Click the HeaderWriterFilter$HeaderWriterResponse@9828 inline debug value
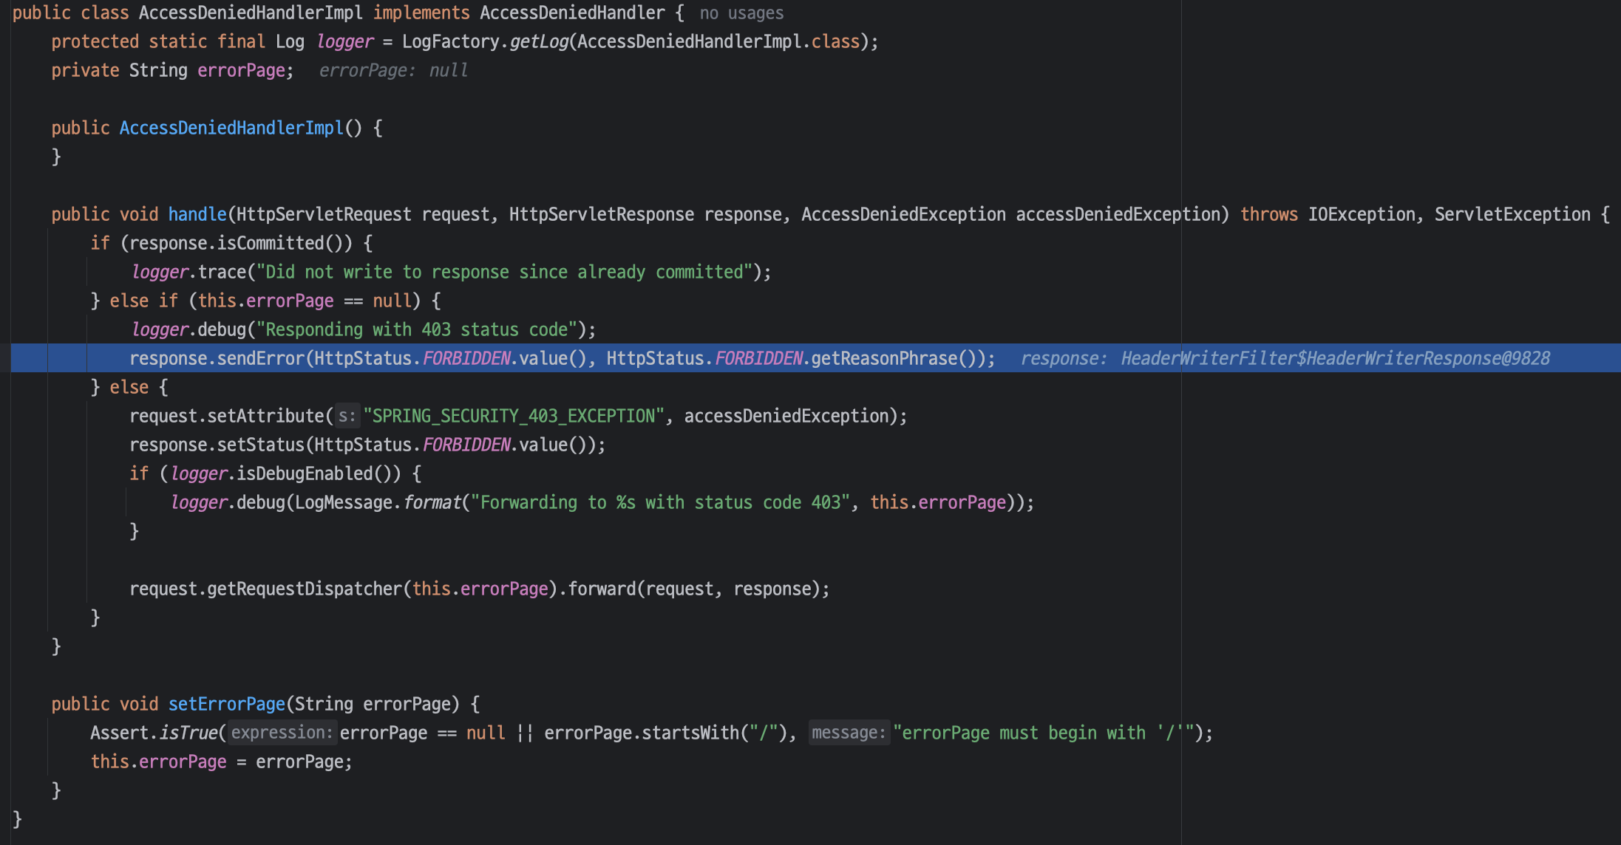This screenshot has height=845, width=1621. pos(1335,359)
